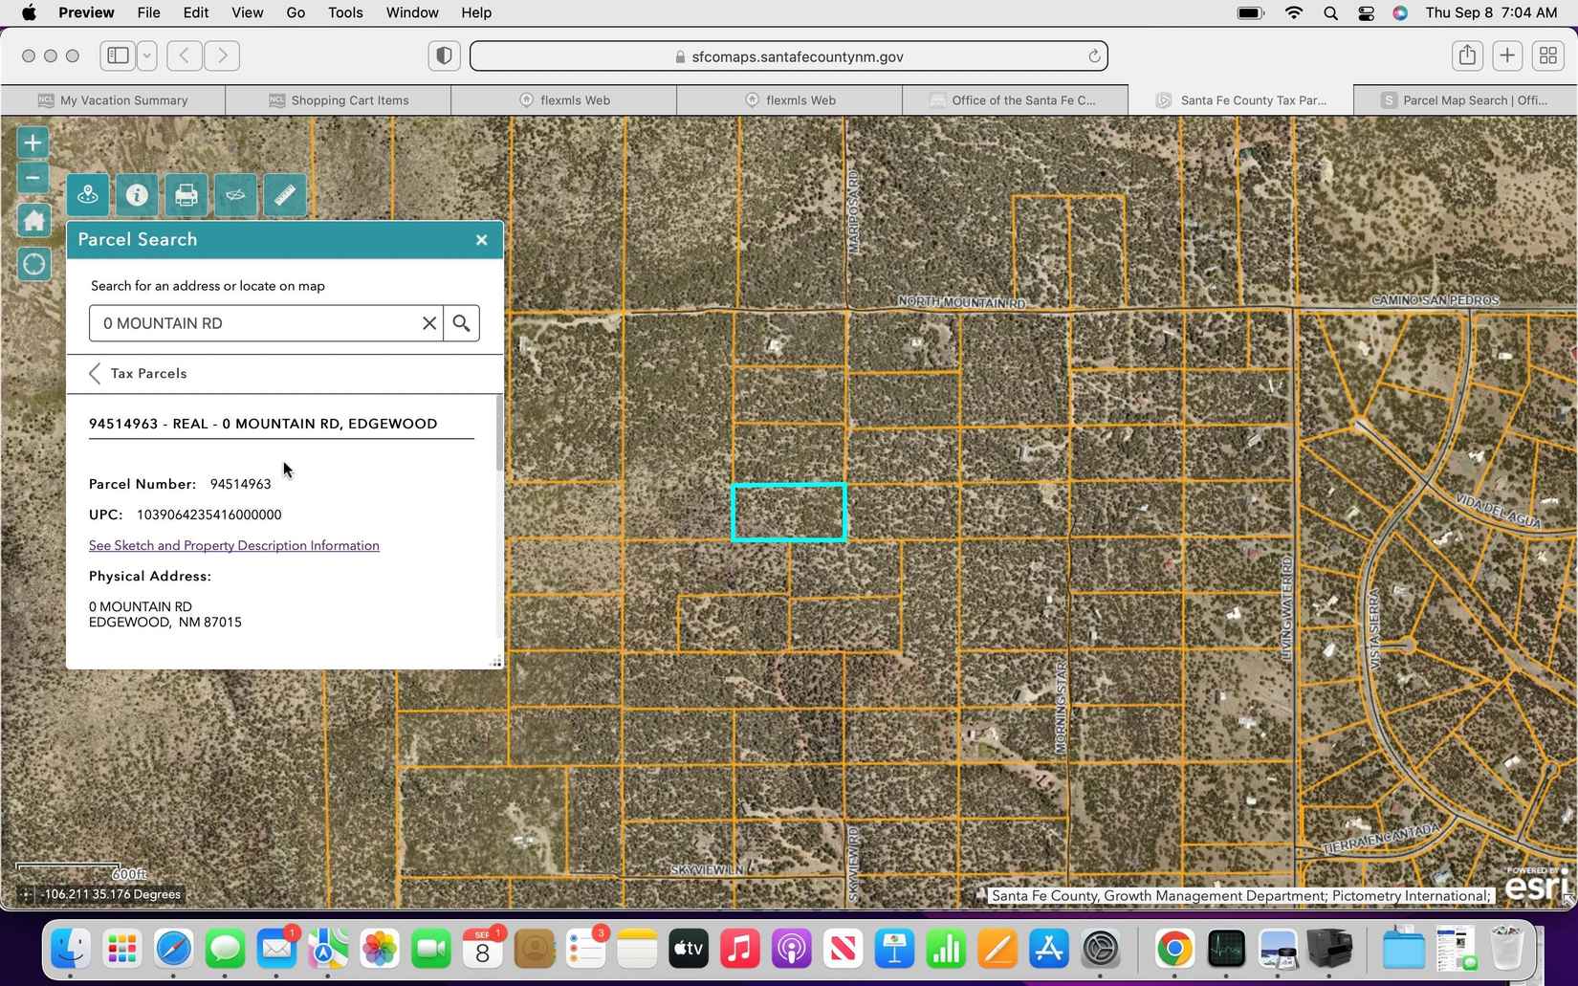This screenshot has width=1578, height=986.
Task: Return map to default home extent
Action: pyautogui.click(x=33, y=221)
